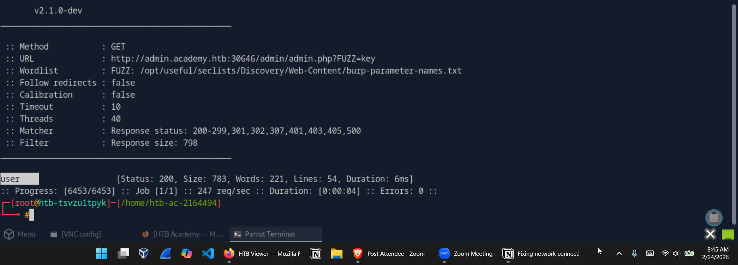The width and height of the screenshot is (738, 265).
Task: Open Task View on the taskbar
Action: [x=123, y=253]
